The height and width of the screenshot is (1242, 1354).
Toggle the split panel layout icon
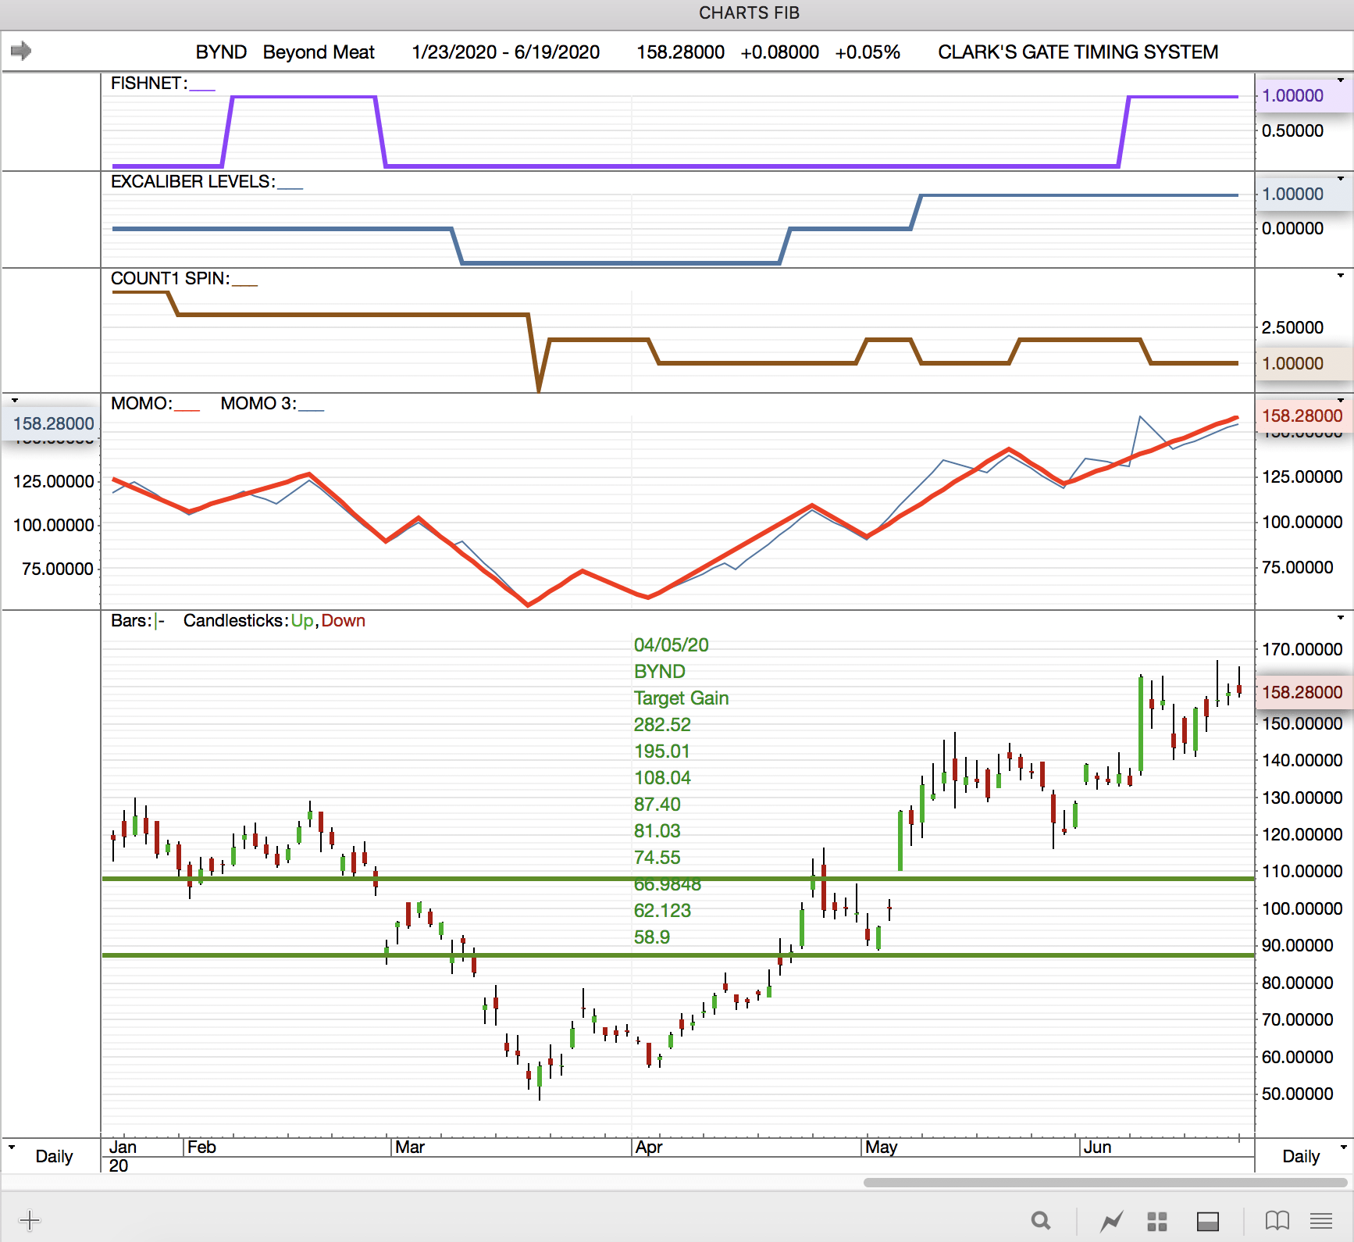1208,1221
